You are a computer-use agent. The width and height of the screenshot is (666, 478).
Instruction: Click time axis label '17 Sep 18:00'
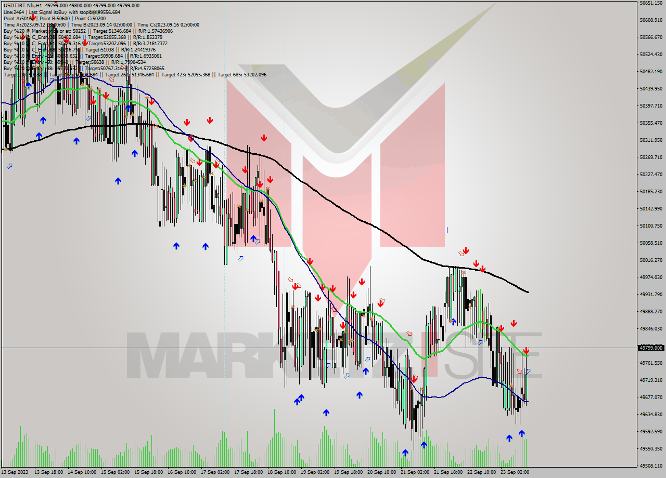click(x=248, y=472)
